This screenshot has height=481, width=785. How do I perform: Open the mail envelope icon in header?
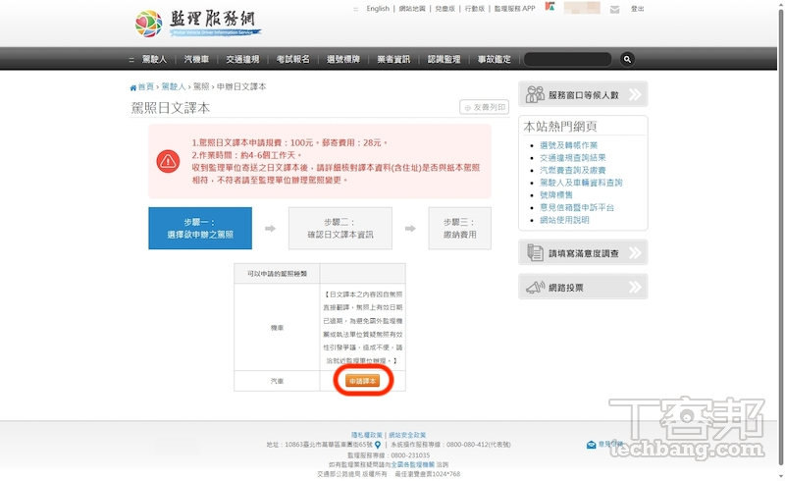pos(615,9)
